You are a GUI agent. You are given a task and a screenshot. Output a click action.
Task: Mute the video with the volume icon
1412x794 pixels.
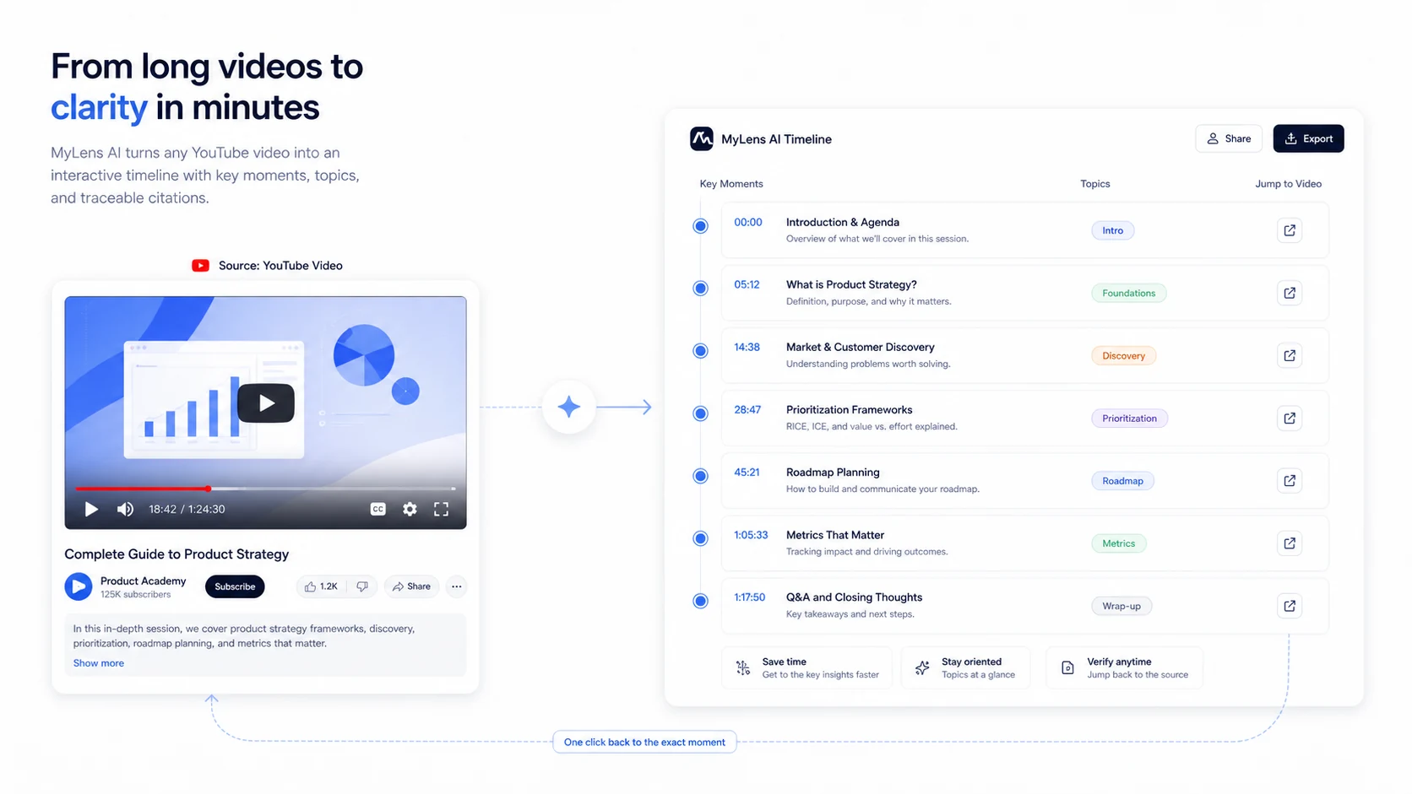[125, 509]
